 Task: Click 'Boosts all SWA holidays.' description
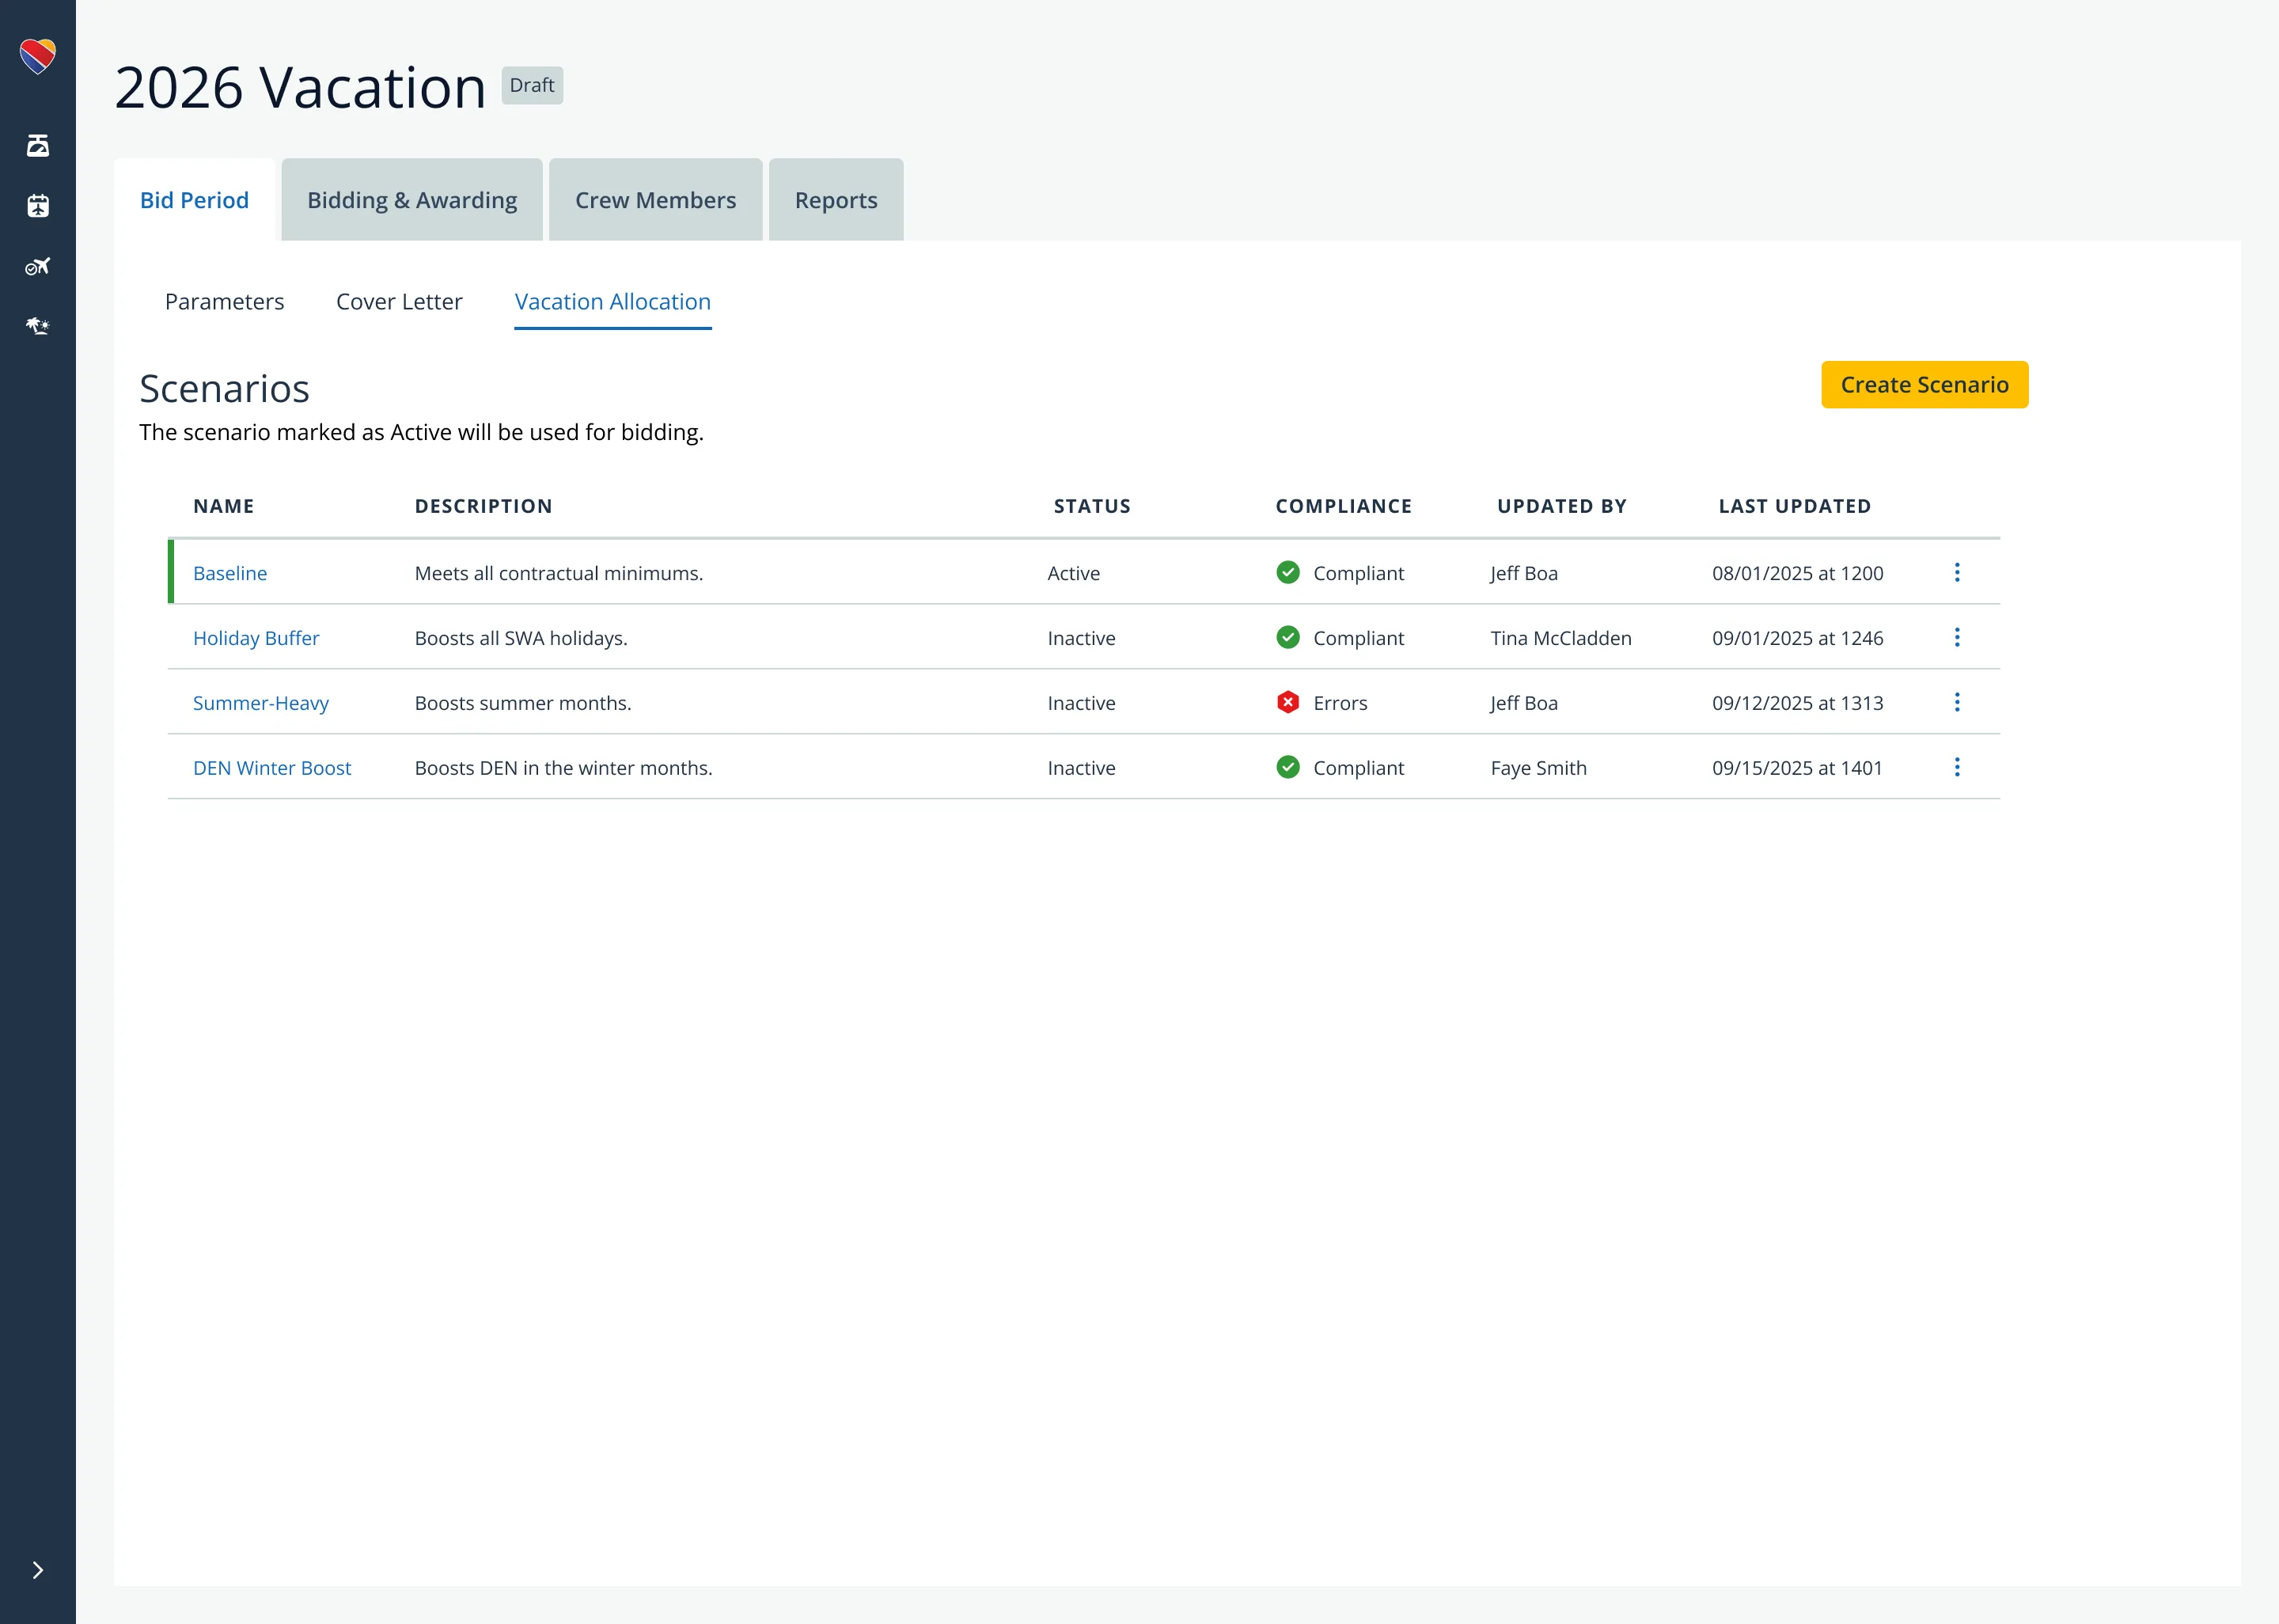click(x=521, y=638)
